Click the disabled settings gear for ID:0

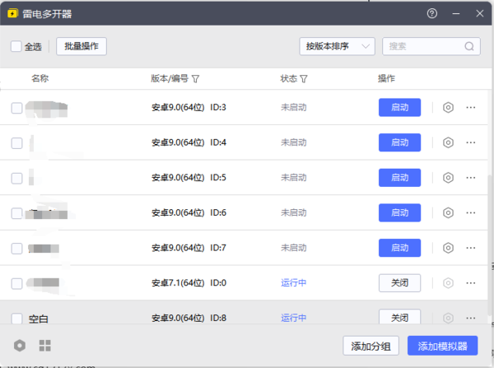click(x=448, y=283)
